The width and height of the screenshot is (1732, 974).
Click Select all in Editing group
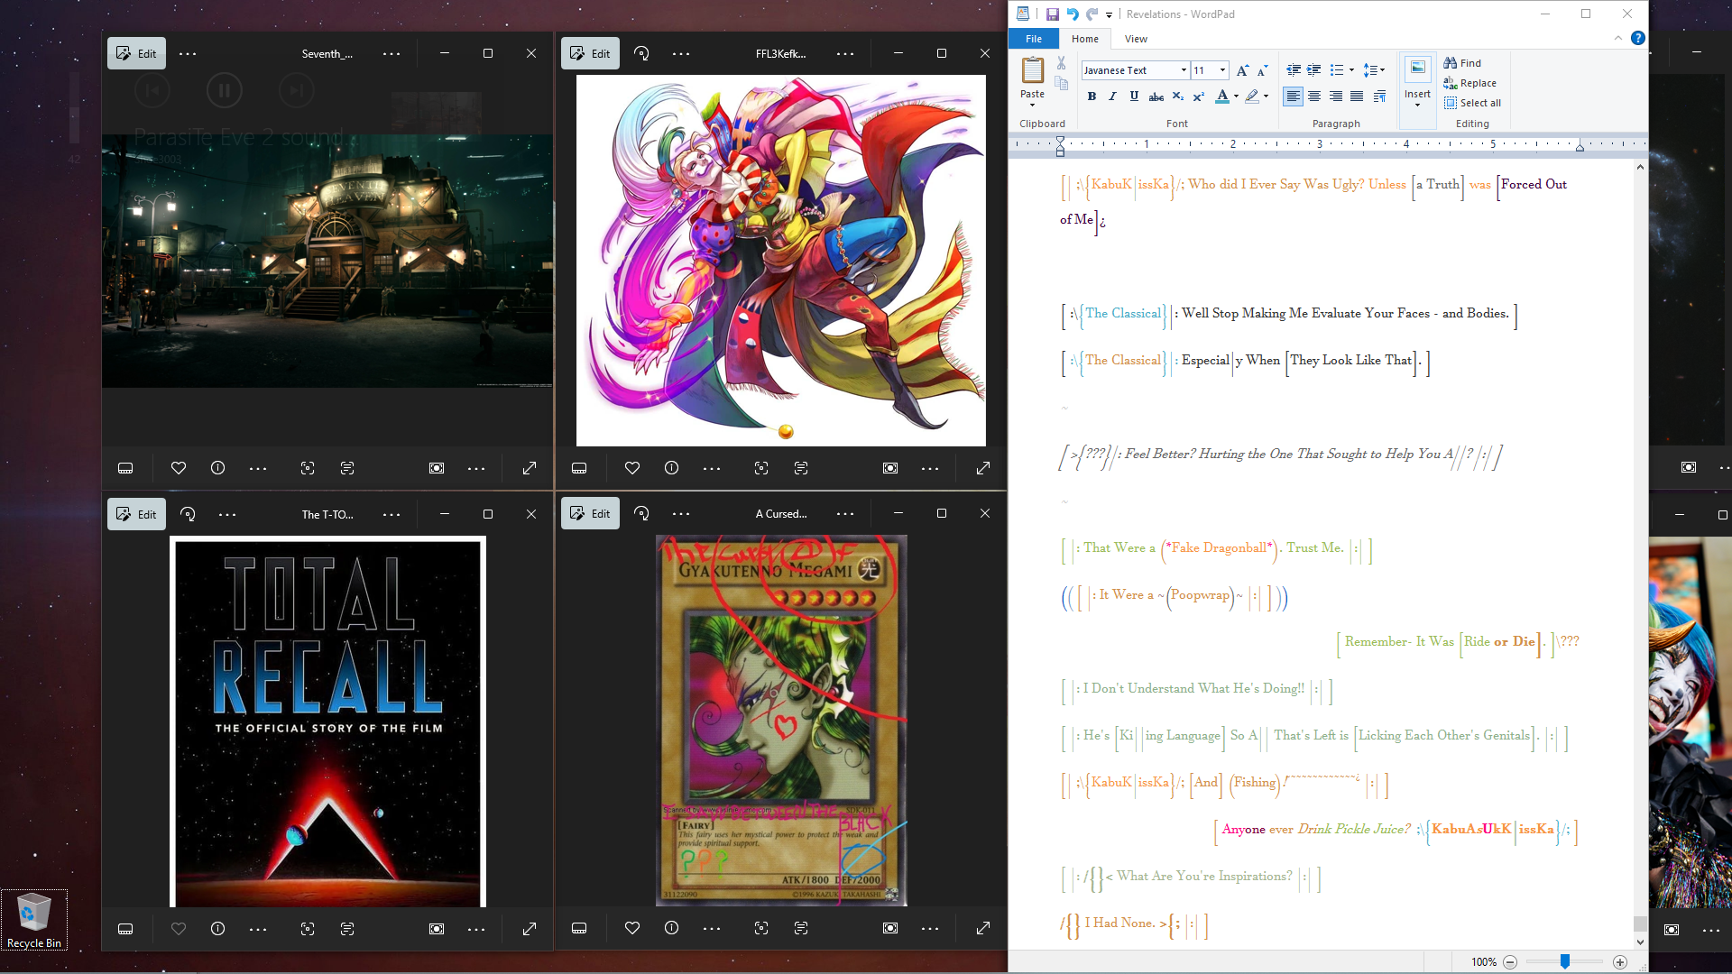[x=1472, y=103]
